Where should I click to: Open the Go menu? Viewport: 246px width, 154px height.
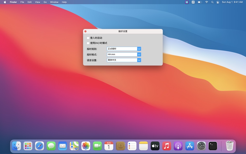pyautogui.click(x=45, y=2)
